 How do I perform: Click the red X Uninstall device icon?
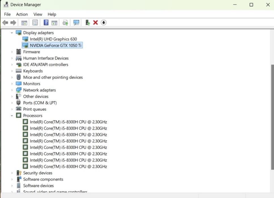click(95, 23)
